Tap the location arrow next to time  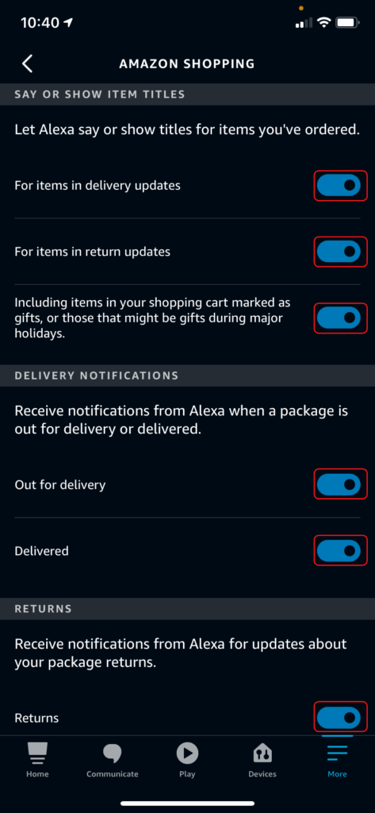point(69,23)
